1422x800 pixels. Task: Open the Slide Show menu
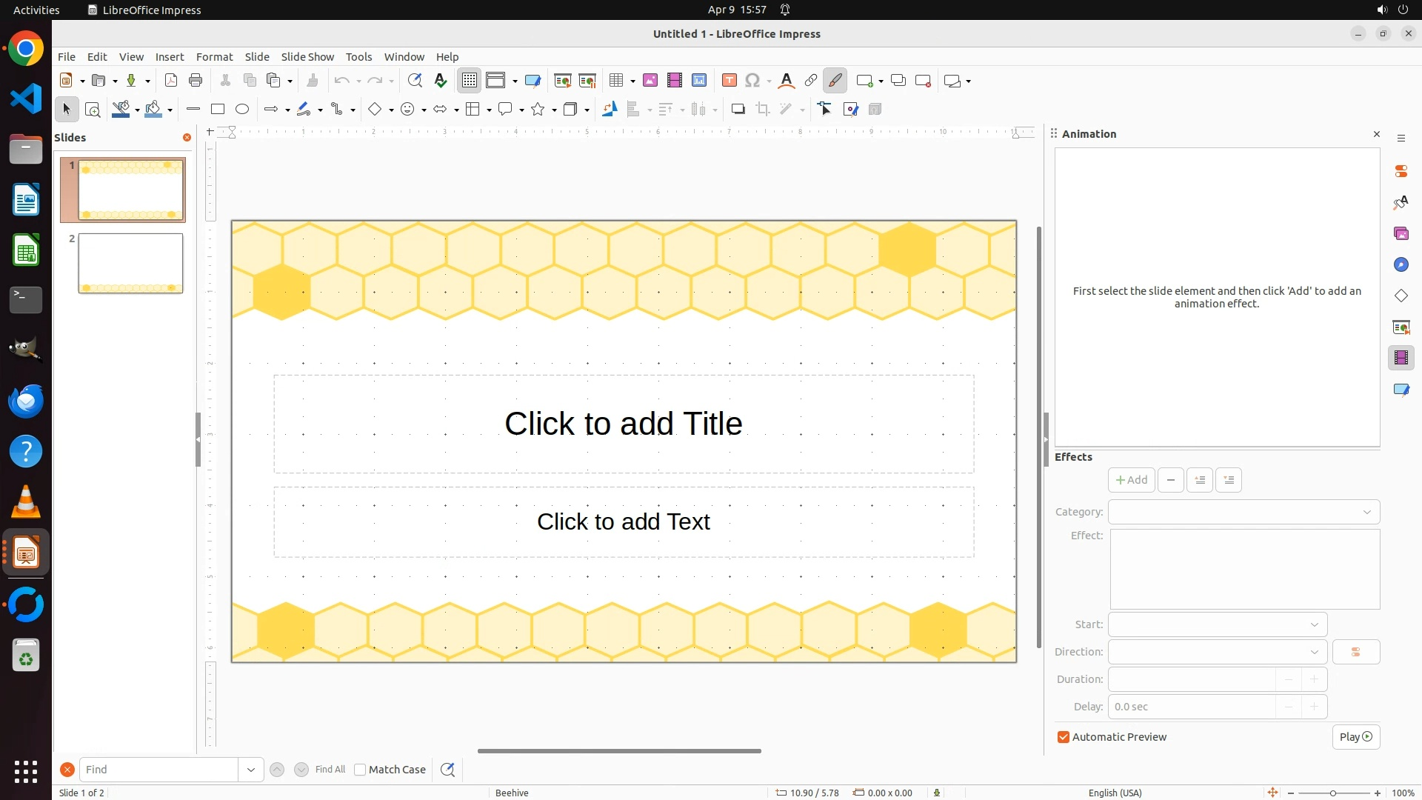pyautogui.click(x=307, y=57)
